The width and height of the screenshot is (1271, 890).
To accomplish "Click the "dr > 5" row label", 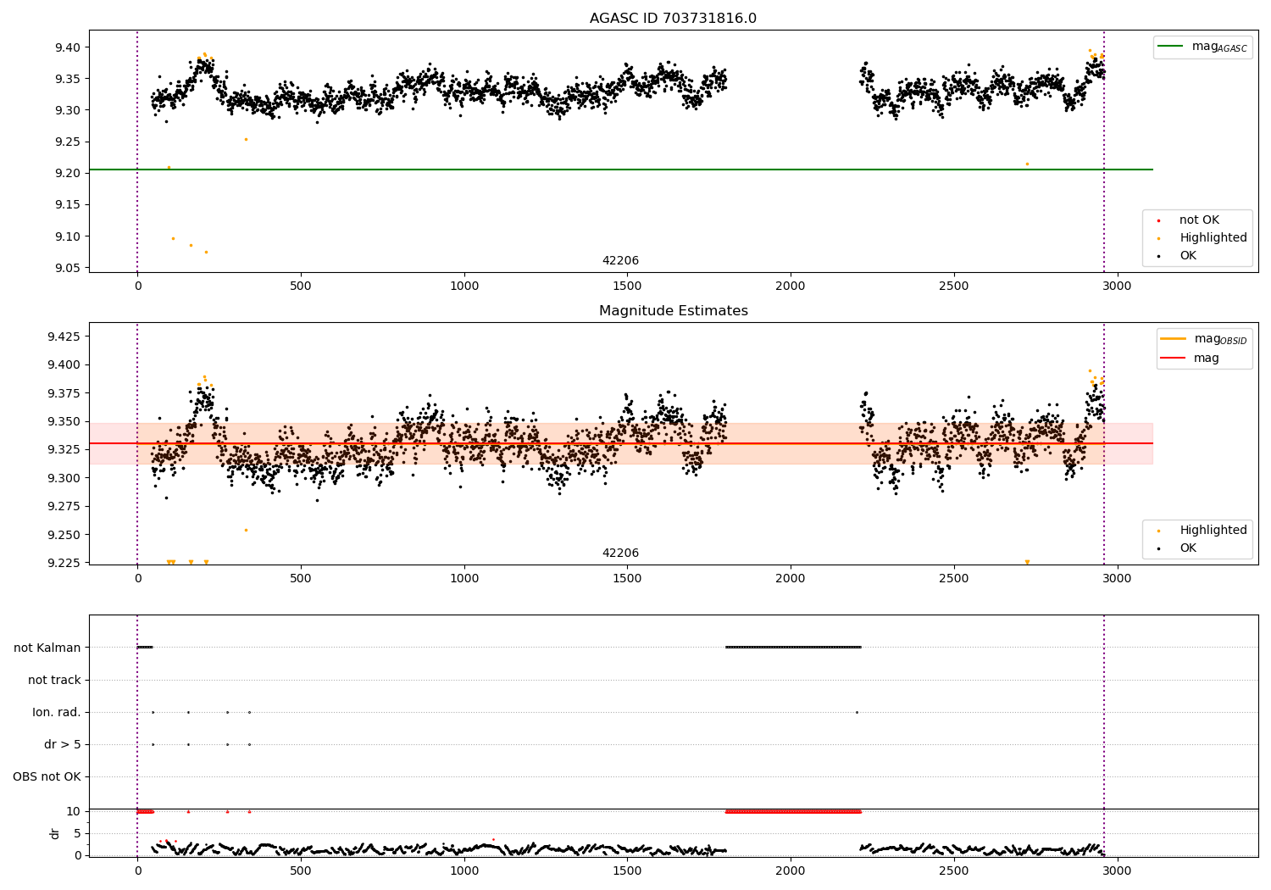I will tap(63, 744).
